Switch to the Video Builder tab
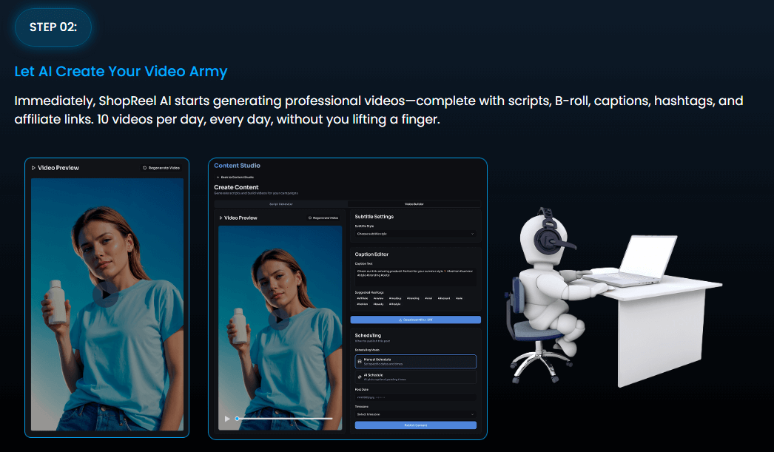The image size is (774, 452). (x=414, y=203)
